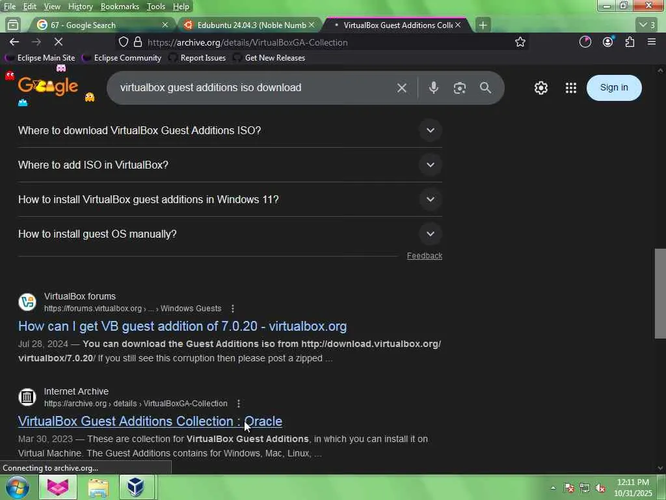Stop loading the page

pyautogui.click(x=59, y=42)
